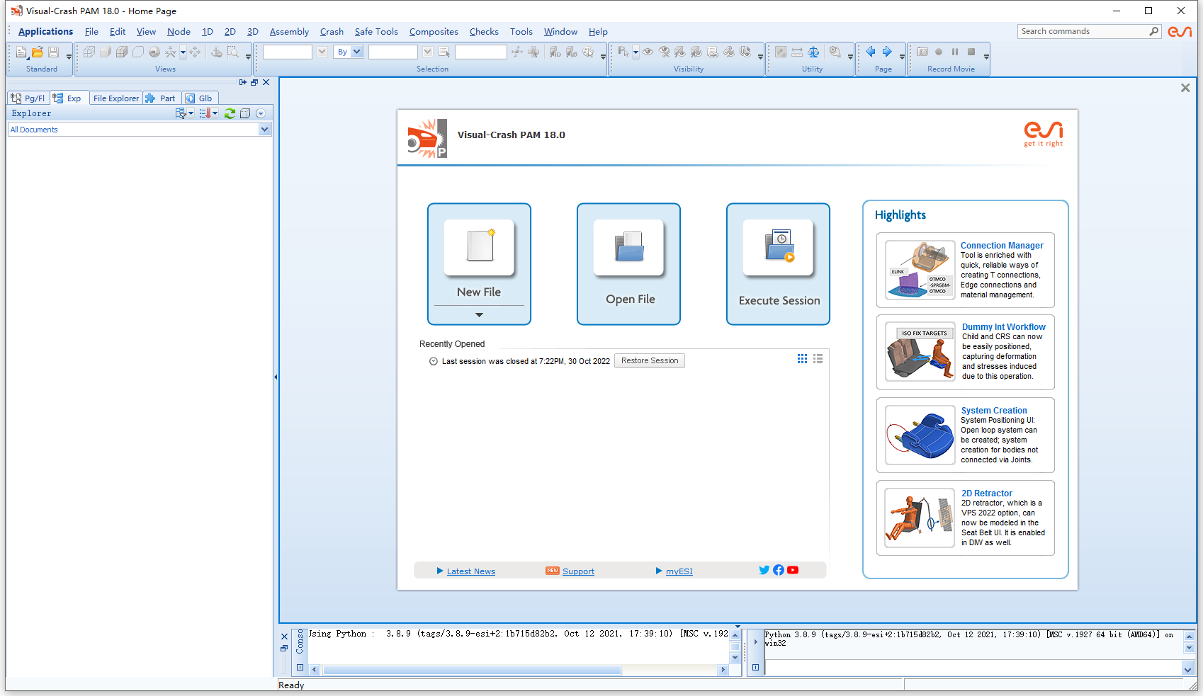The height and width of the screenshot is (696, 1203).
Task: Open the Safe Tools menu
Action: (x=376, y=32)
